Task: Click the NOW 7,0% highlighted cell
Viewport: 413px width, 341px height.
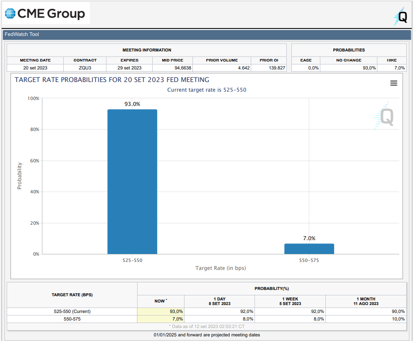Action: point(161,319)
